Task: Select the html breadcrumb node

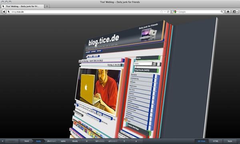Action: (x=27, y=141)
